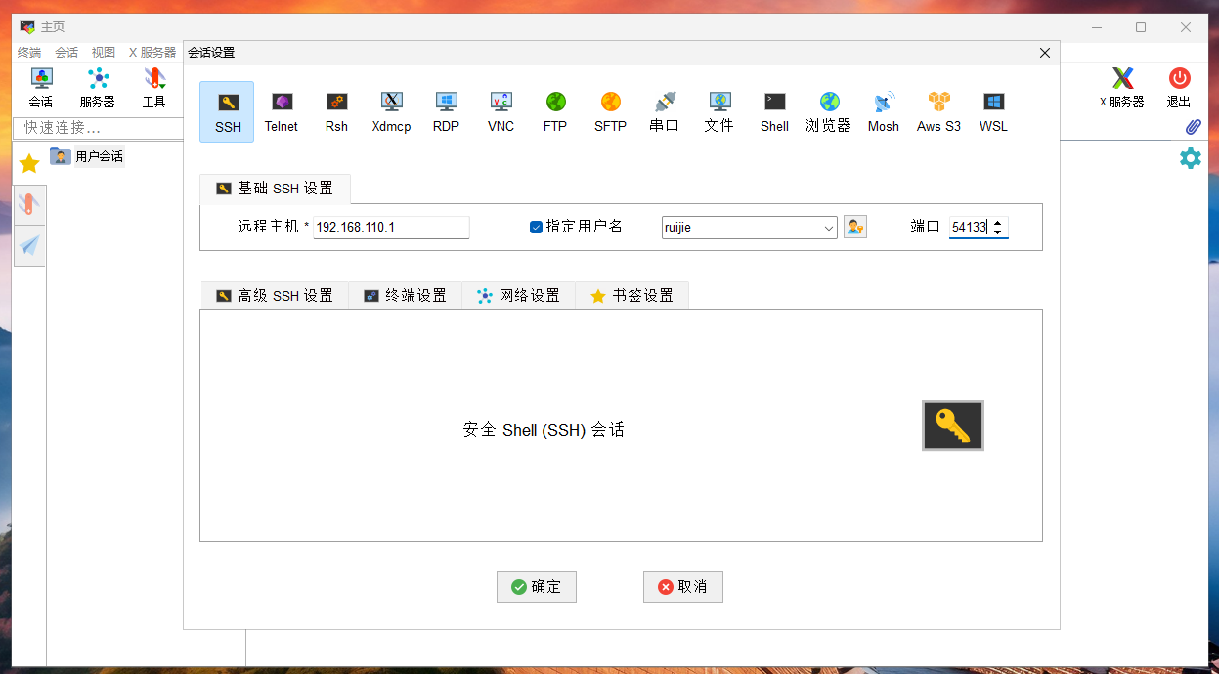
Task: Select the WSL session icon
Action: point(993,111)
